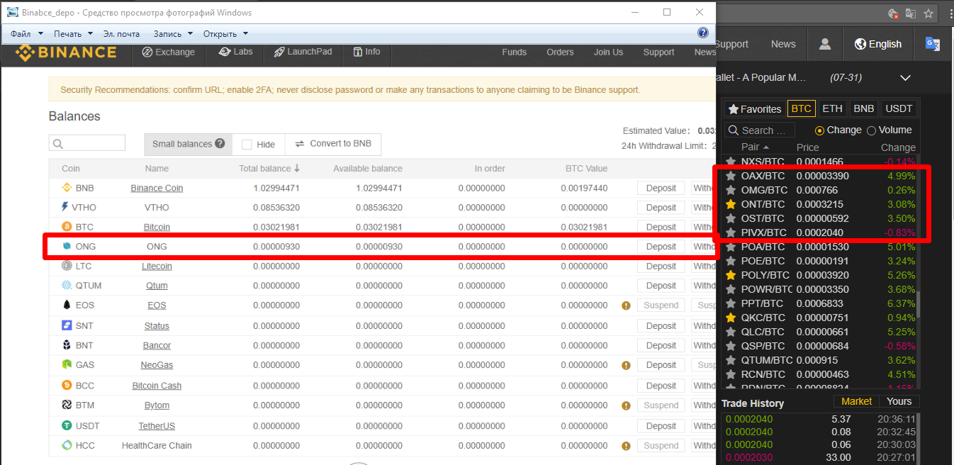Sort by the Pair column header
The width and height of the screenshot is (954, 465).
pyautogui.click(x=754, y=147)
